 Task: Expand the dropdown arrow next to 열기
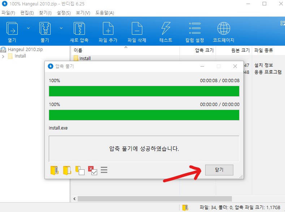[28, 28]
